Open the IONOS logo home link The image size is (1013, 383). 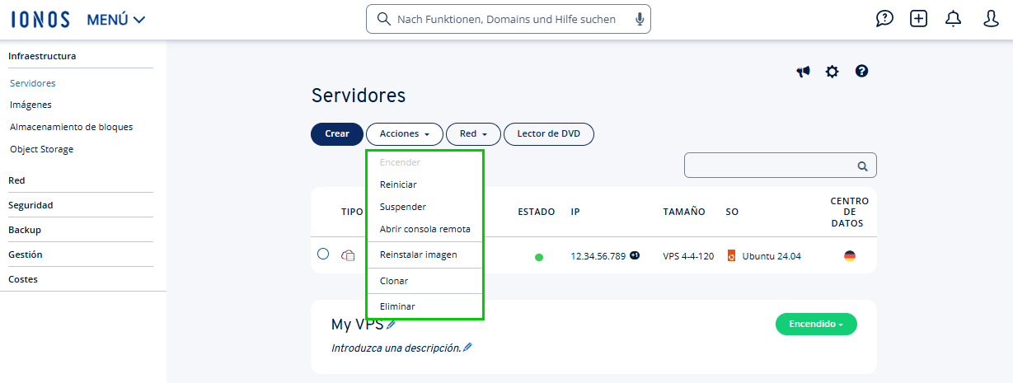pos(40,20)
